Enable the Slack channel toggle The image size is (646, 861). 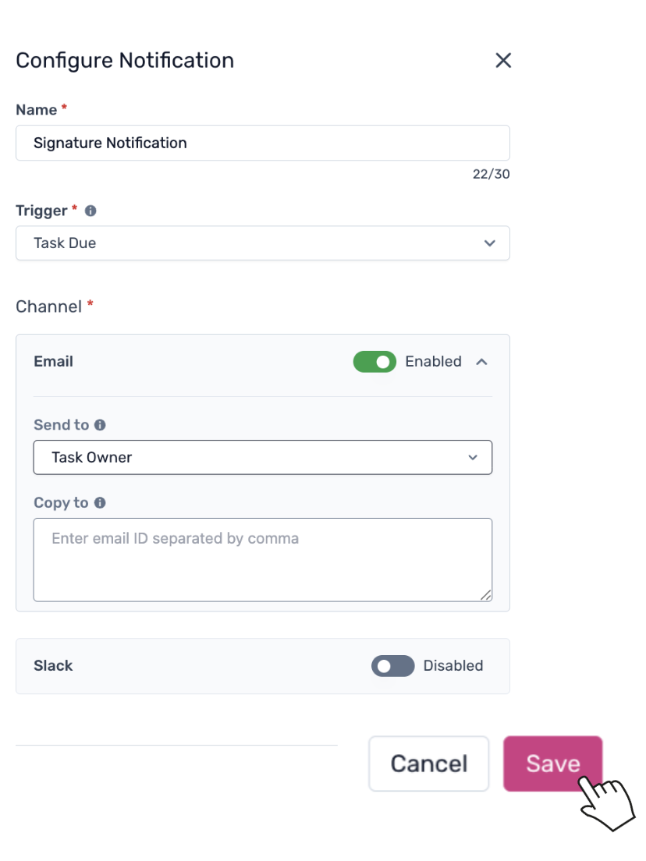[x=392, y=666]
